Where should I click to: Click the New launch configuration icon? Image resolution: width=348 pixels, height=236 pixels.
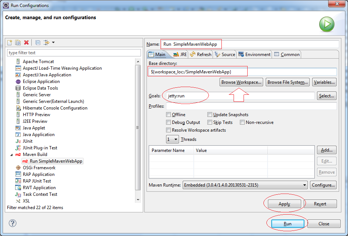click(10, 42)
